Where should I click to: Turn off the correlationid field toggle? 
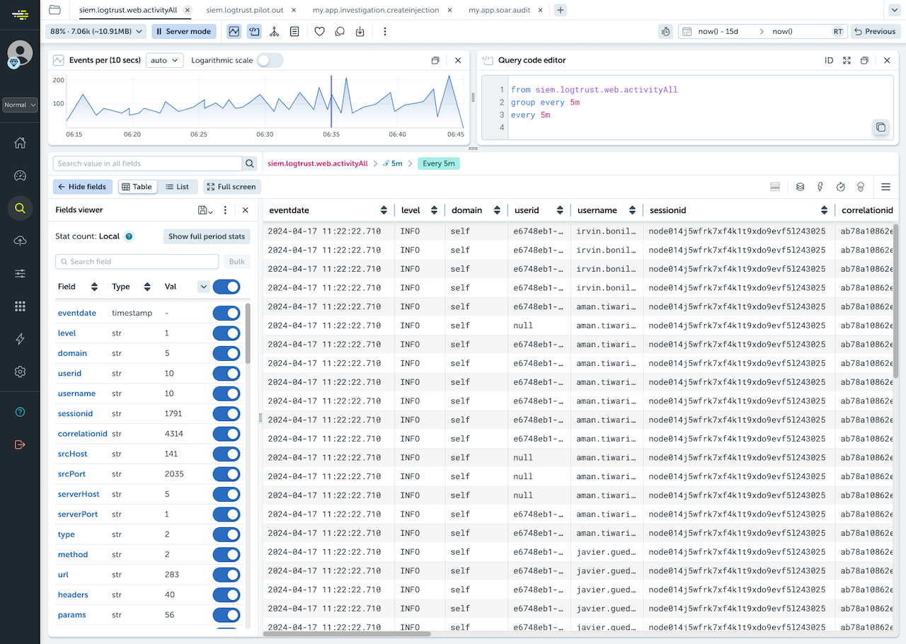pos(226,433)
